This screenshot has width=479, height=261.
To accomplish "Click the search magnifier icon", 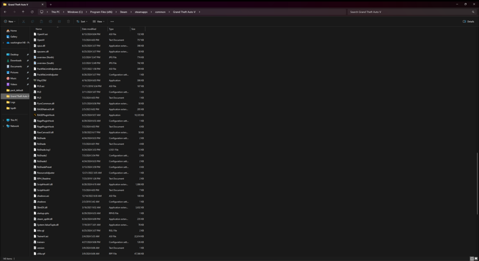I will (x=473, y=12).
